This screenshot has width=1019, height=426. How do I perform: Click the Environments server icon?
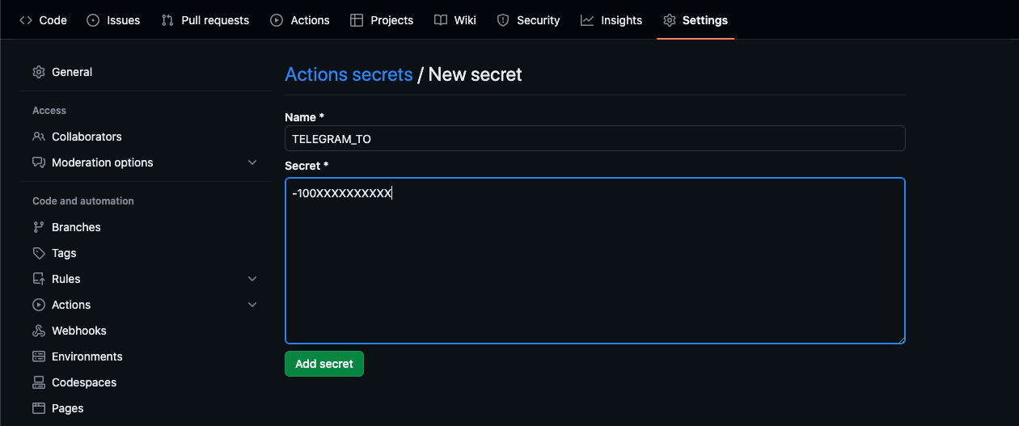click(39, 356)
